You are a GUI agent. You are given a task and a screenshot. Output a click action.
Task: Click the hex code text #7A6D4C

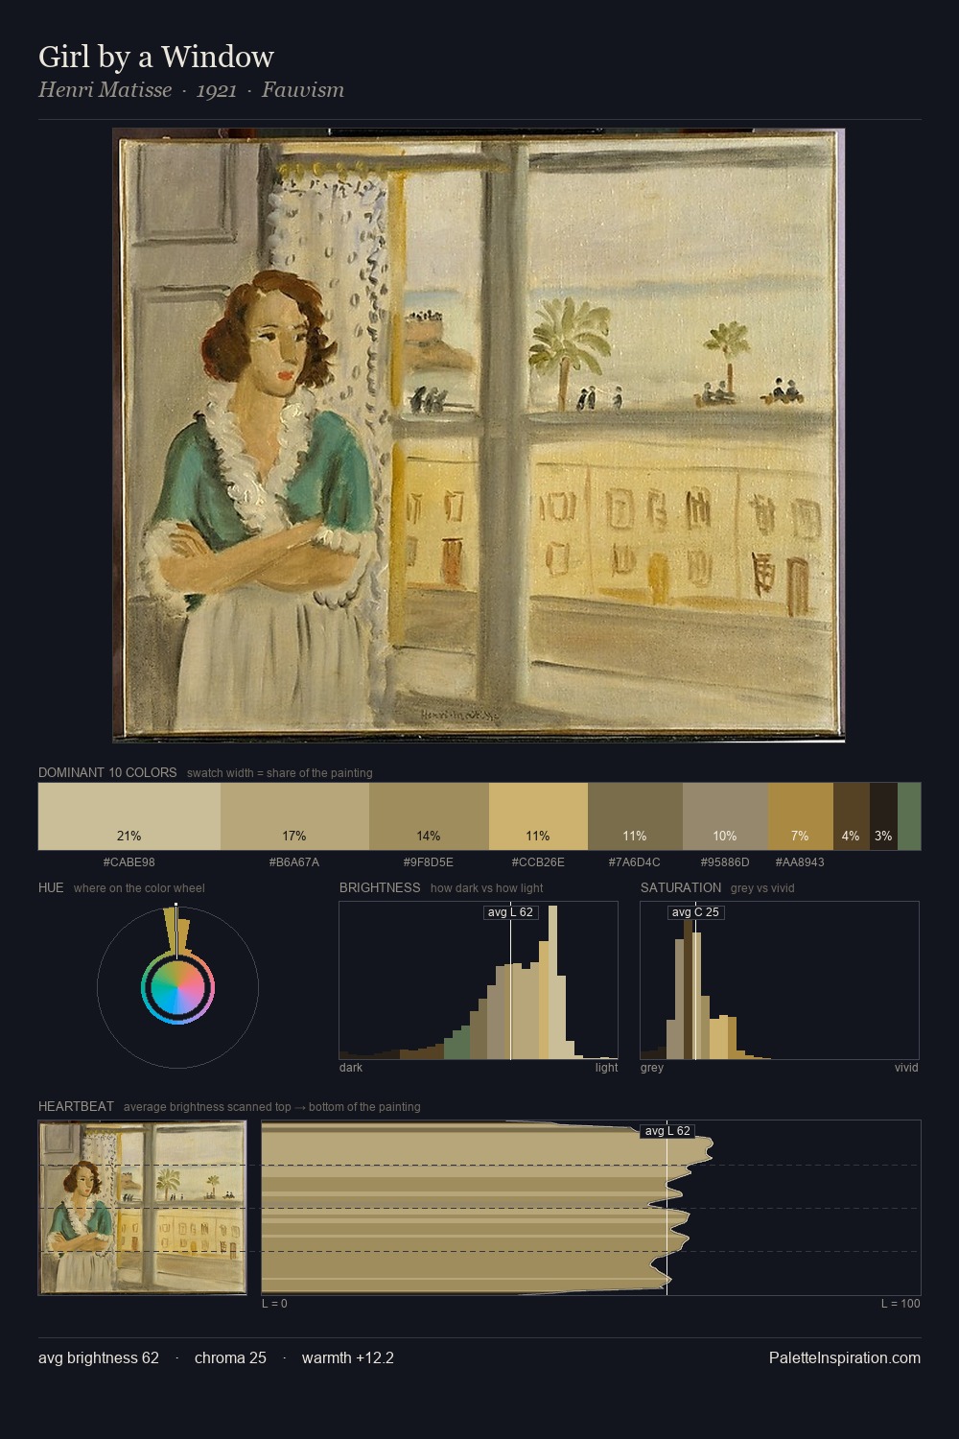coord(635,862)
